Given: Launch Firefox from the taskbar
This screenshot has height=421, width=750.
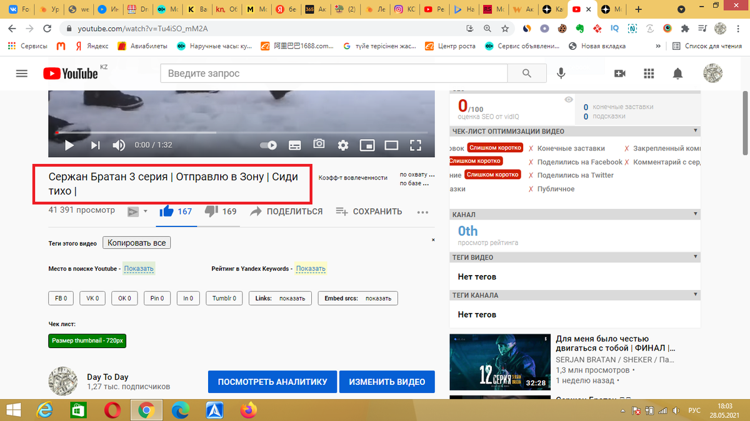Looking at the screenshot, I should 249,410.
